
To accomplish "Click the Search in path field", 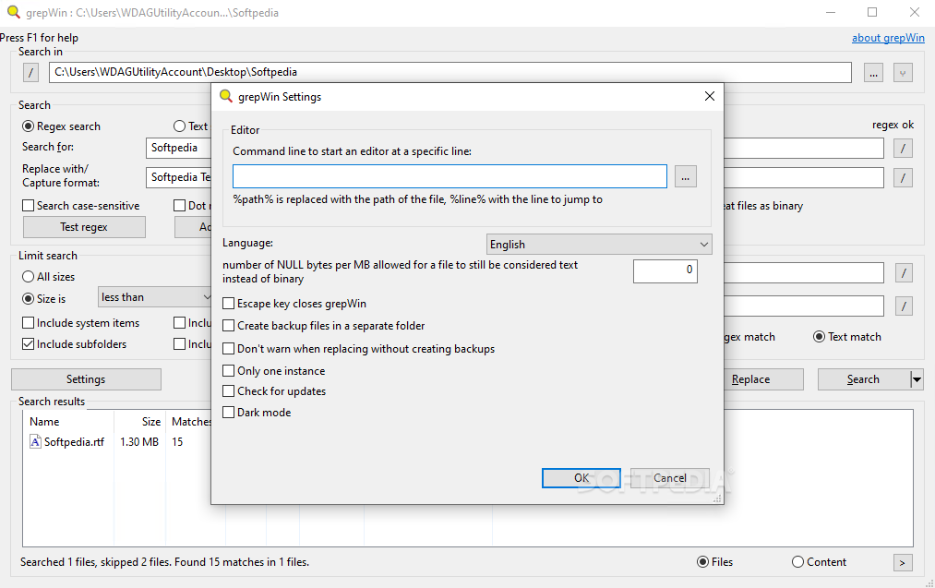I will [x=450, y=72].
